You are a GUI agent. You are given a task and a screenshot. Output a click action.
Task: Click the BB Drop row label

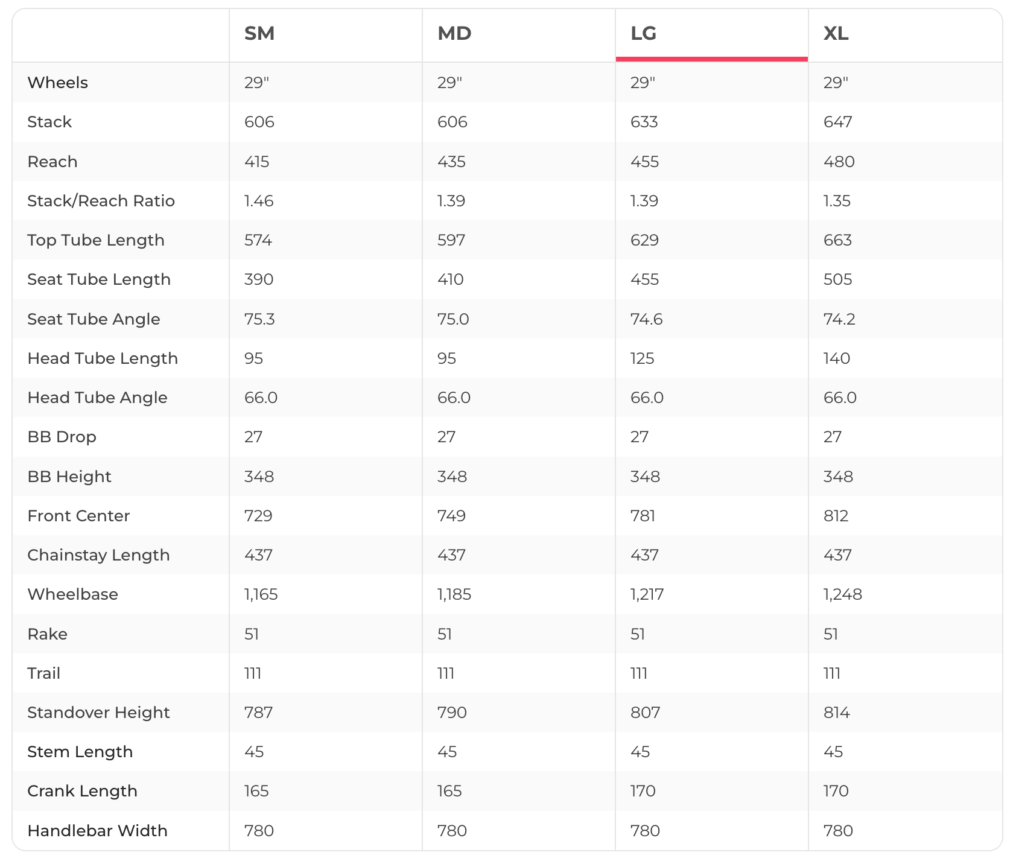click(62, 437)
